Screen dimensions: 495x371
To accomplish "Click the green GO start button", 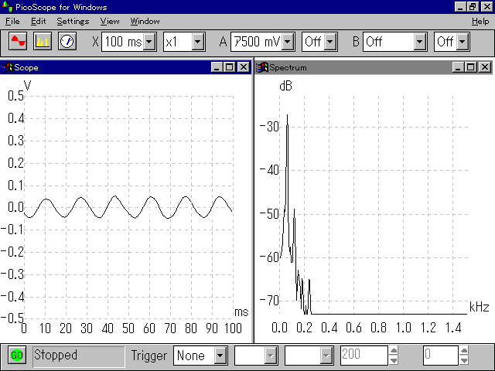I will click(17, 356).
